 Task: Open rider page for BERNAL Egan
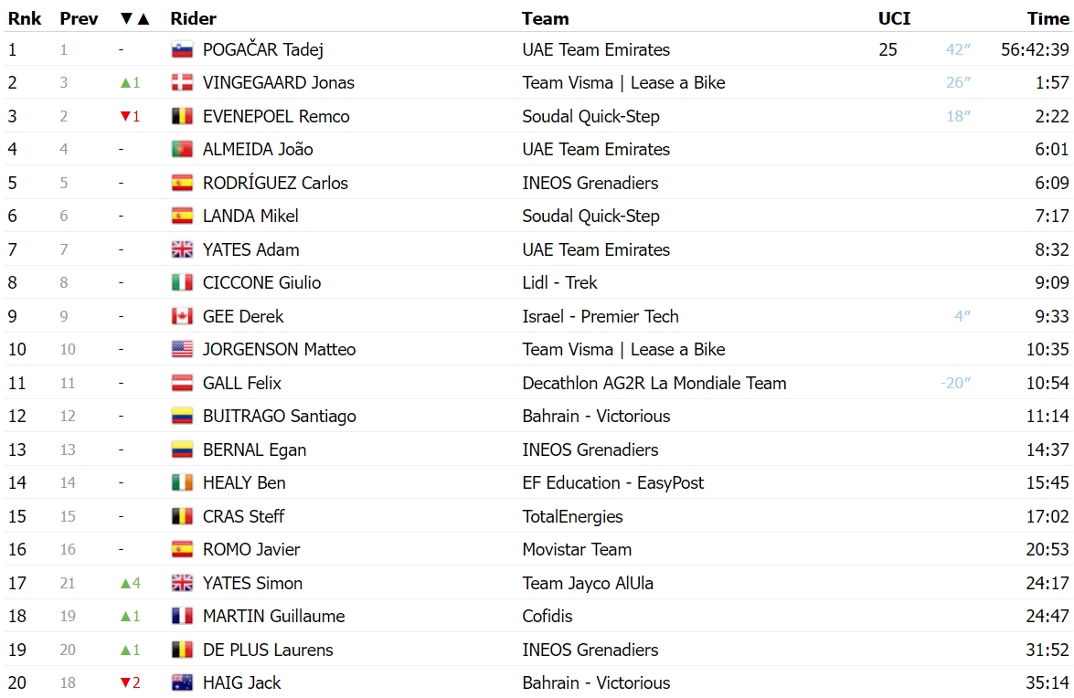tap(254, 449)
